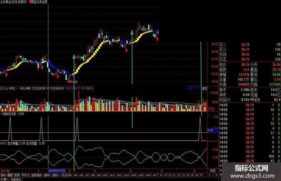281x181 pixels.
Task: Click the 买四 price 38.76
Action: coord(245,54)
